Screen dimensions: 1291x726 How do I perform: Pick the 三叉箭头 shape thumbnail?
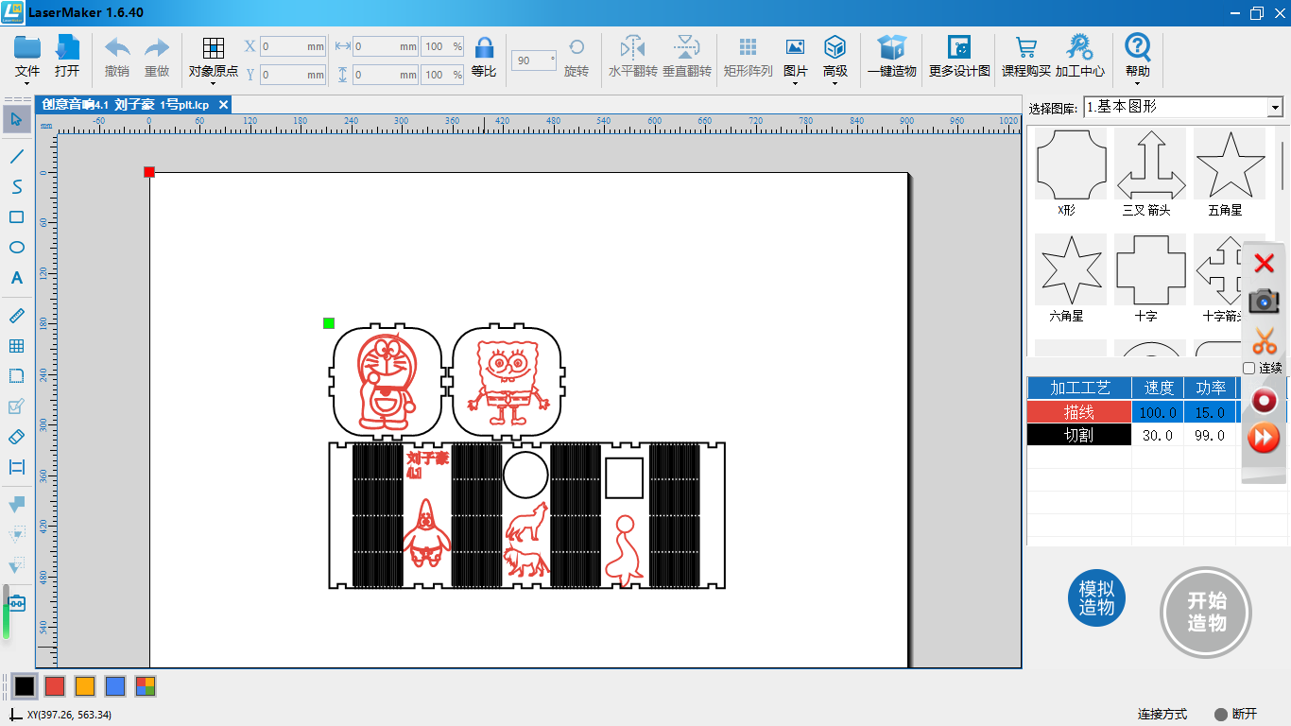[x=1149, y=164]
